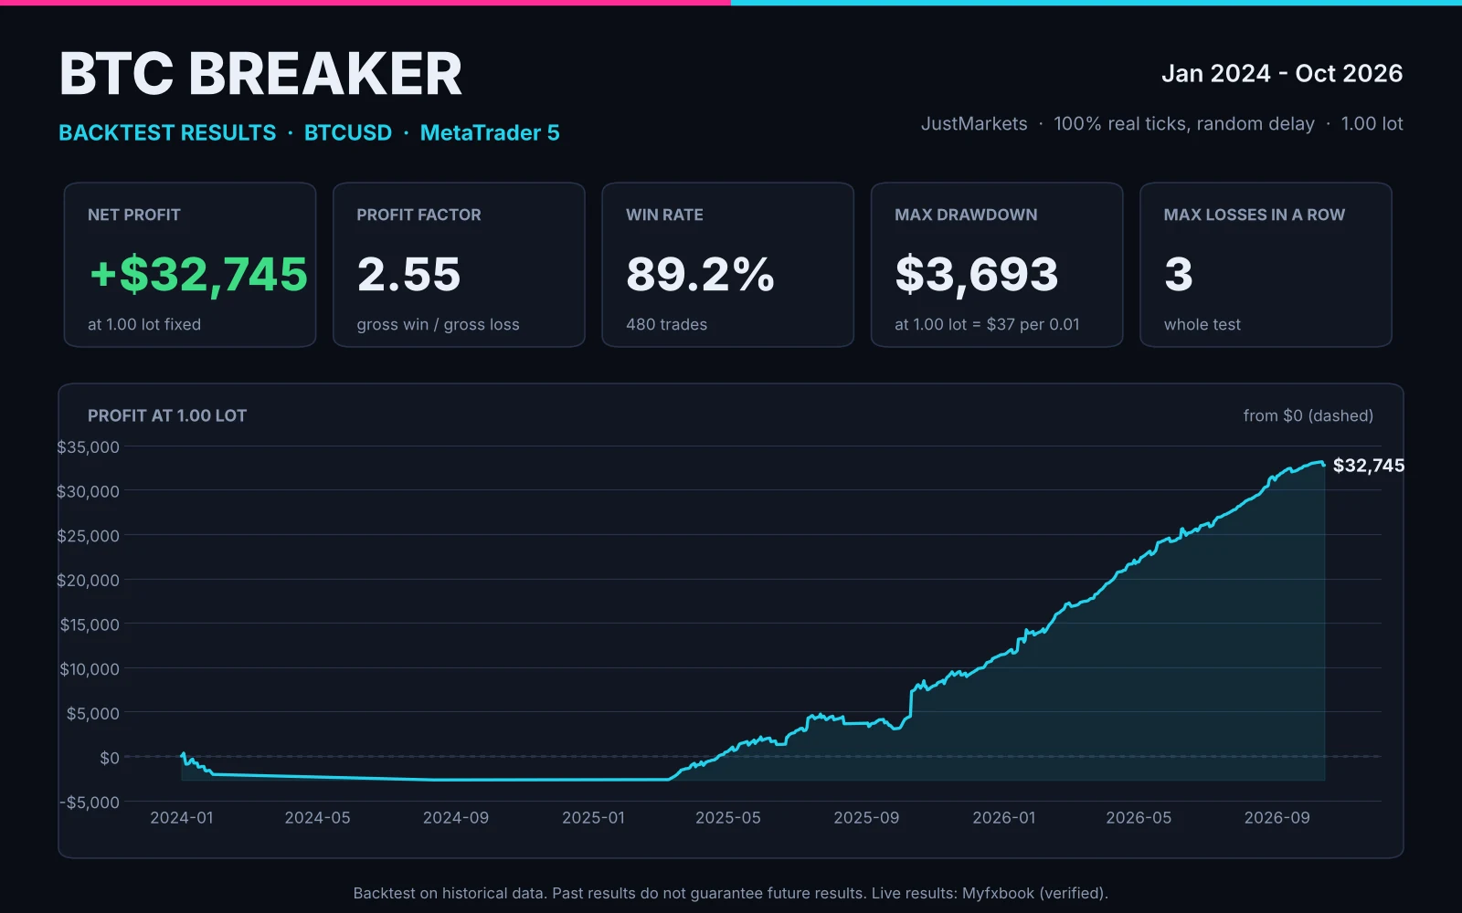Click the $20,000 y-axis label
The width and height of the screenshot is (1462, 913).
[x=89, y=581]
